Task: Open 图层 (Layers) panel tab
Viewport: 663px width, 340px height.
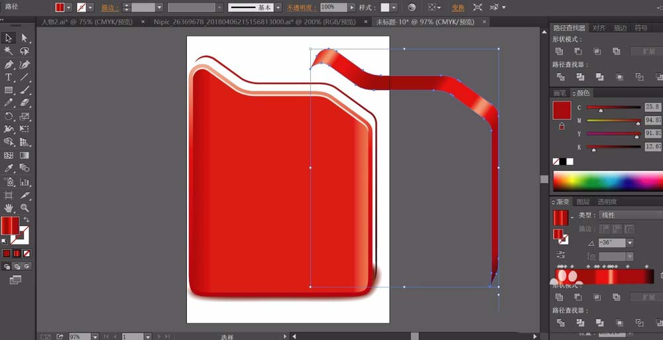Action: click(583, 201)
